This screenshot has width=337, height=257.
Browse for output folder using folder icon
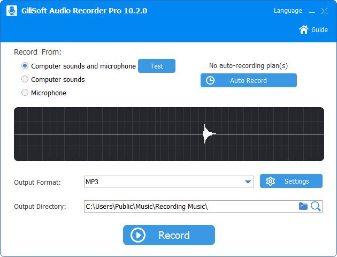(303, 206)
